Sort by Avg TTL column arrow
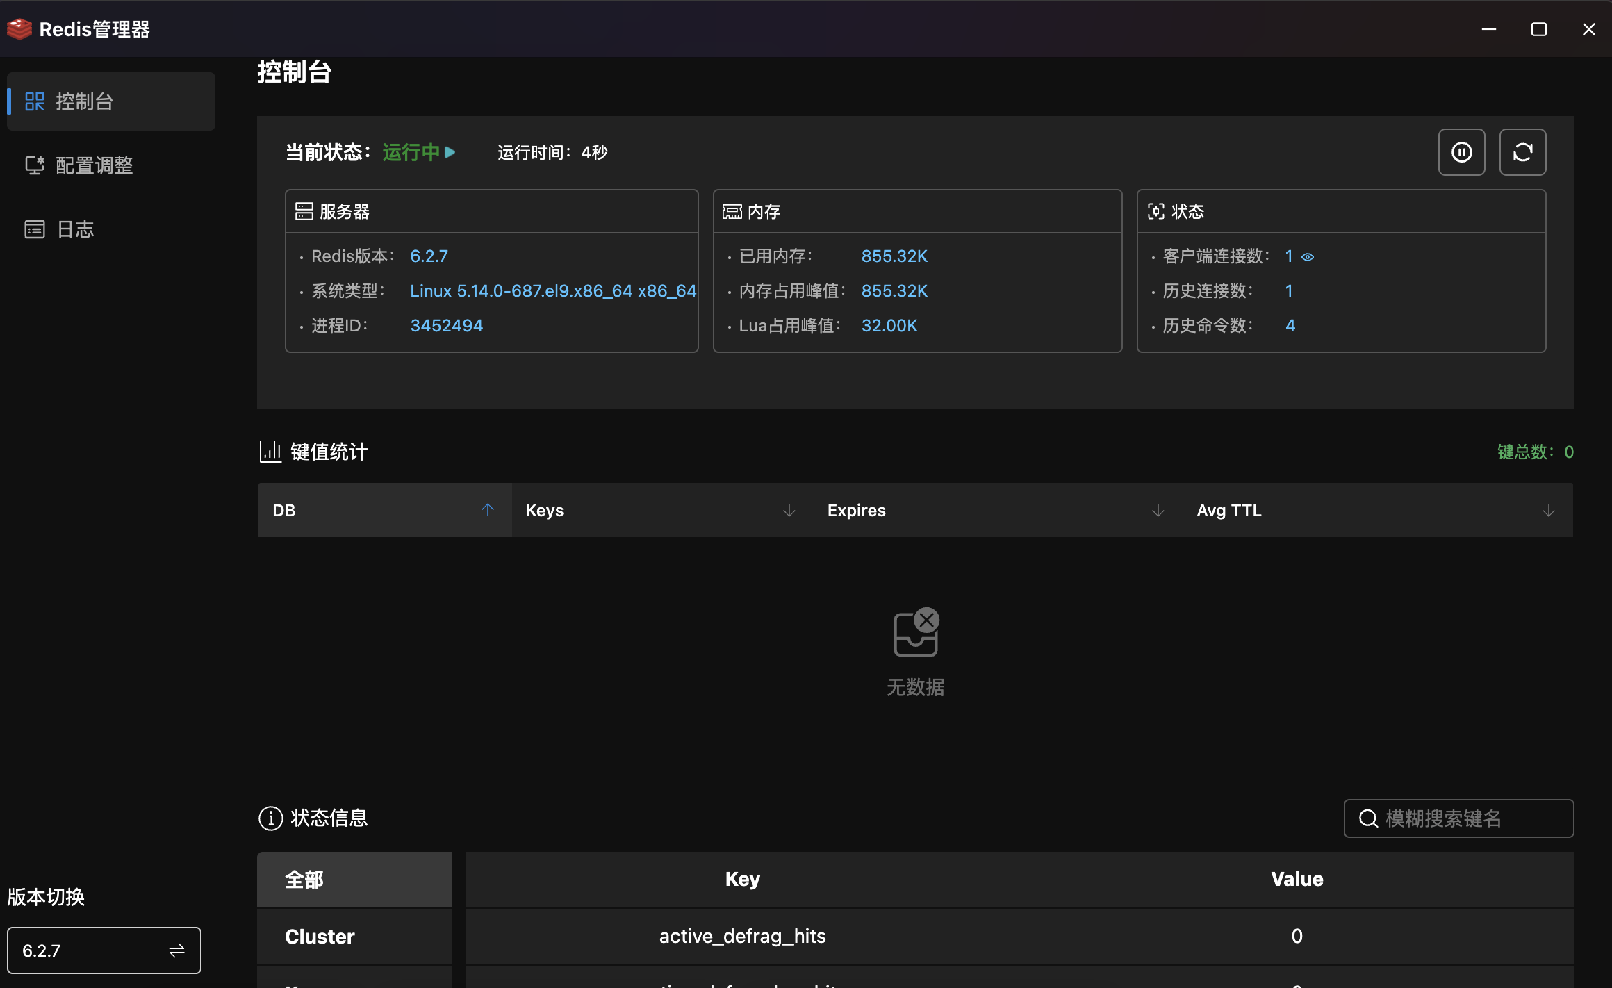Screen dimensions: 1612x988 coord(1549,511)
